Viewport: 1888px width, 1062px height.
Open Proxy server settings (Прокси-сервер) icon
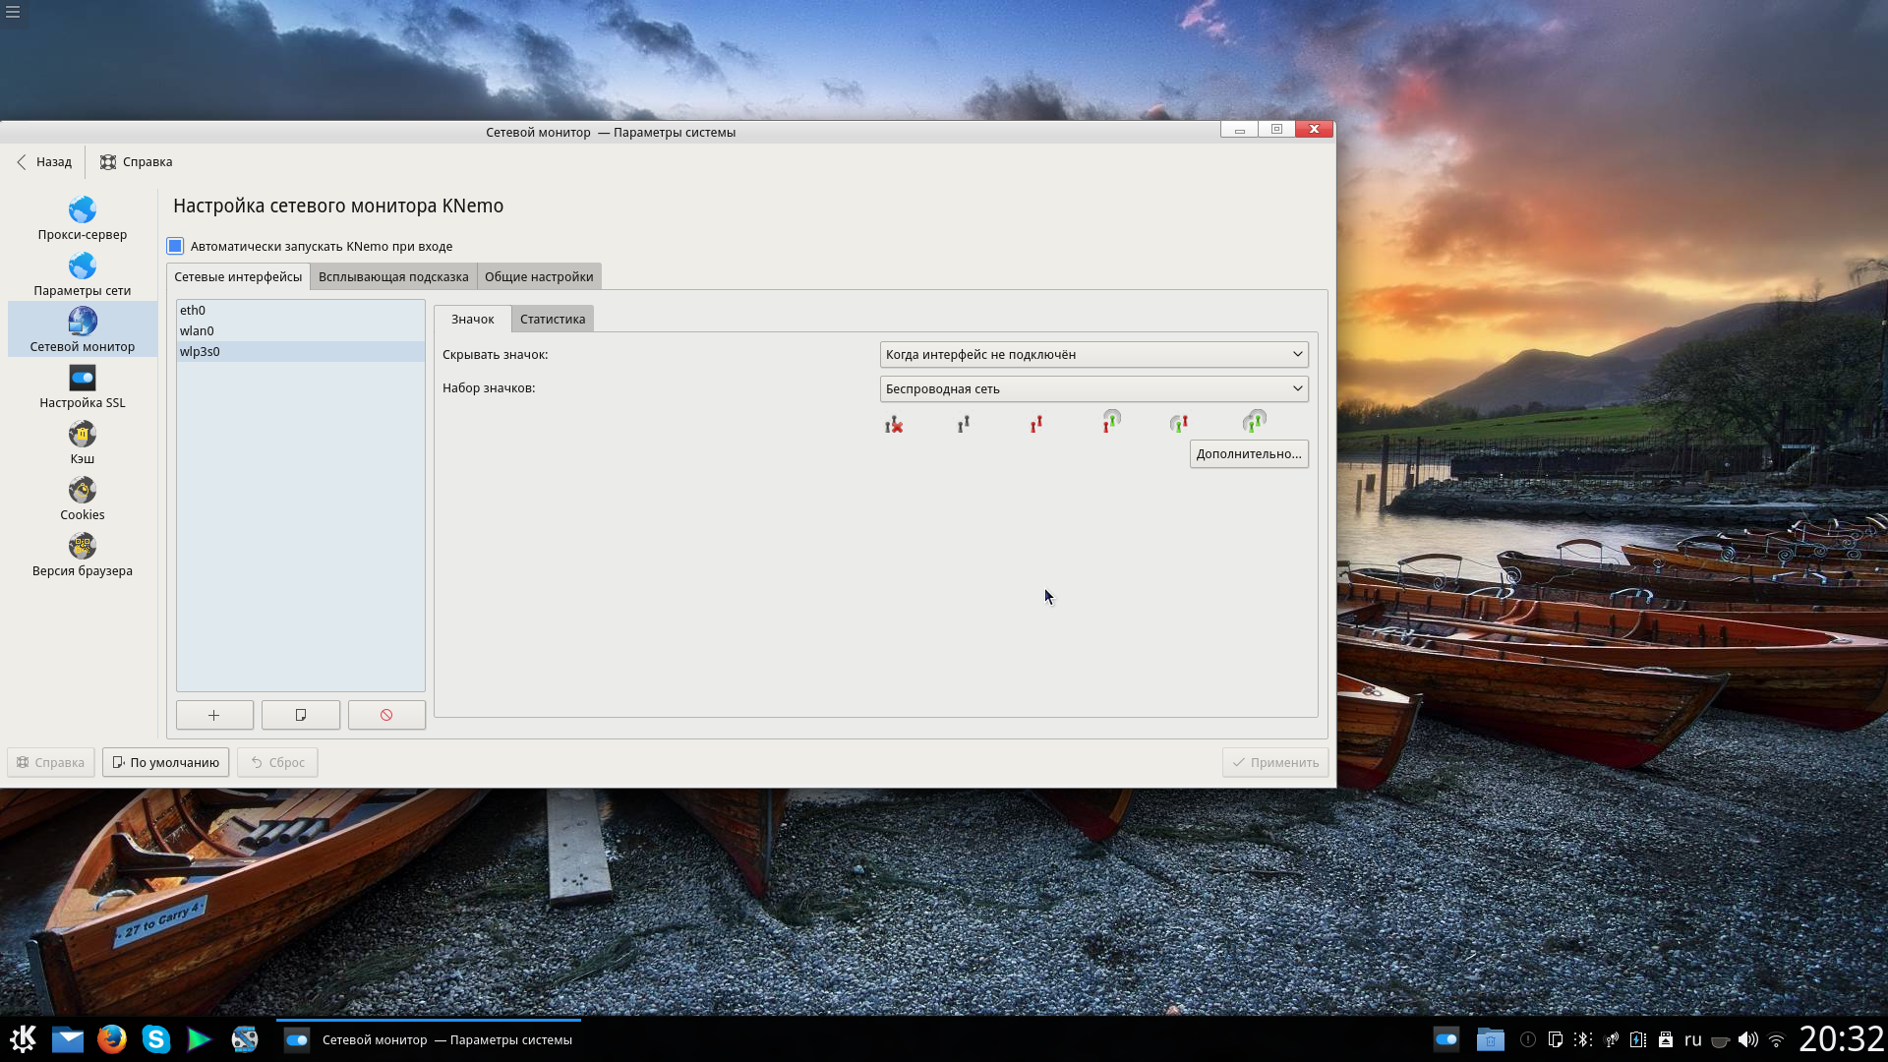pos(83,210)
